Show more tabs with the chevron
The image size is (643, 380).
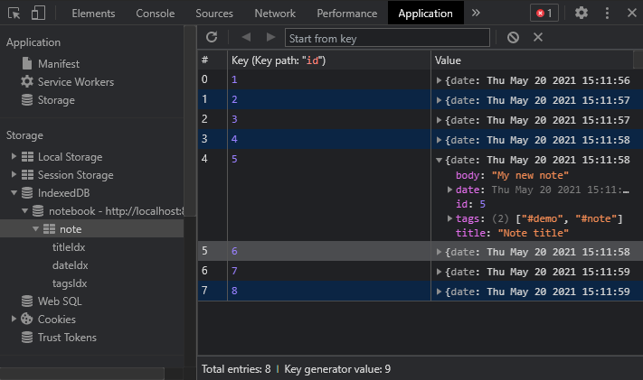click(477, 14)
